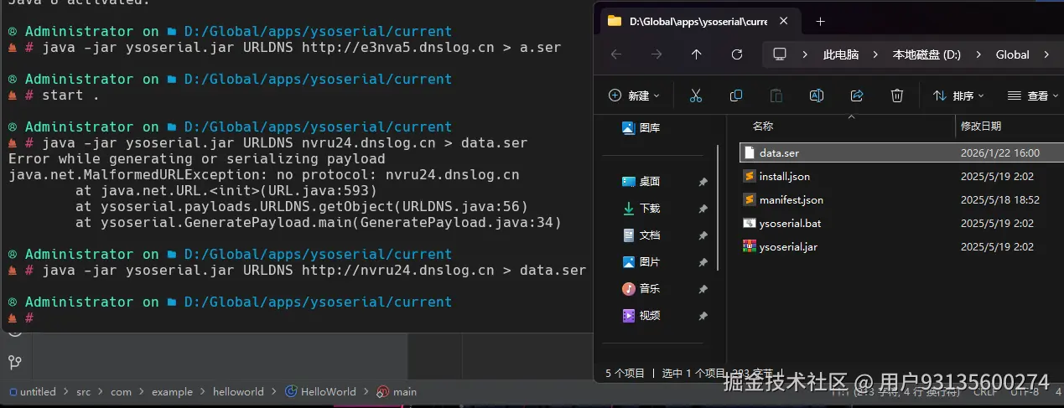The image size is (1064, 408).
Task: Expand chevron after 此电脑 in address bar
Action: pyautogui.click(x=875, y=54)
